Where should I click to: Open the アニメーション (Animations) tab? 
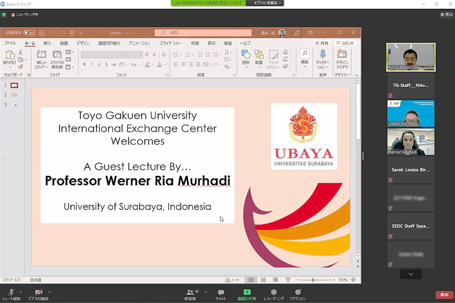[139, 43]
